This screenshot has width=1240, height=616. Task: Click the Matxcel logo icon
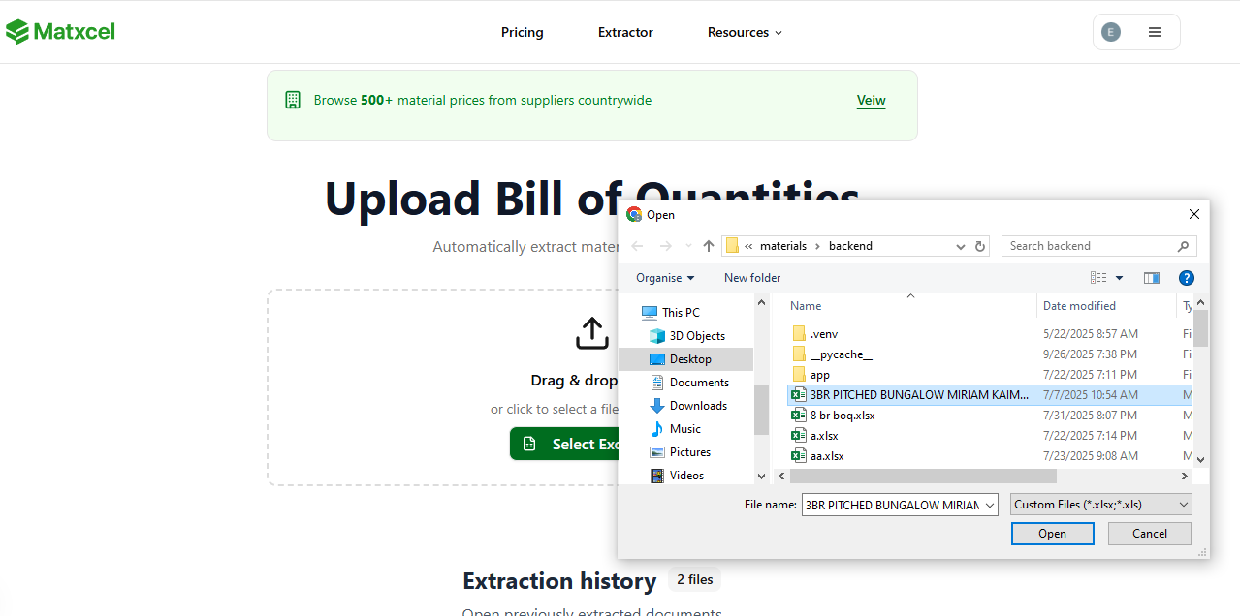pos(17,31)
